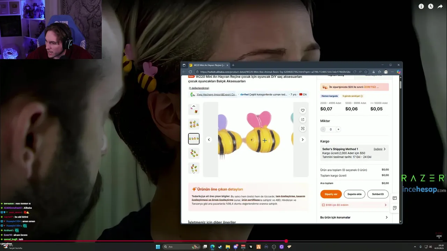
Task: Click the watch later clock icon on video
Action: click(x=431, y=6)
